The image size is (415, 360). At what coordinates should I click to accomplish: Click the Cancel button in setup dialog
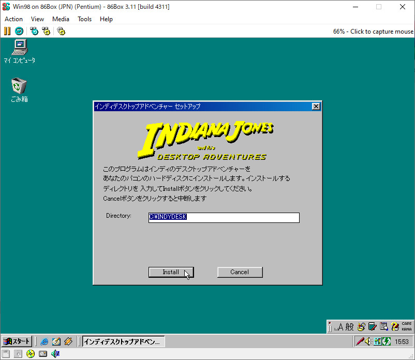pyautogui.click(x=240, y=272)
